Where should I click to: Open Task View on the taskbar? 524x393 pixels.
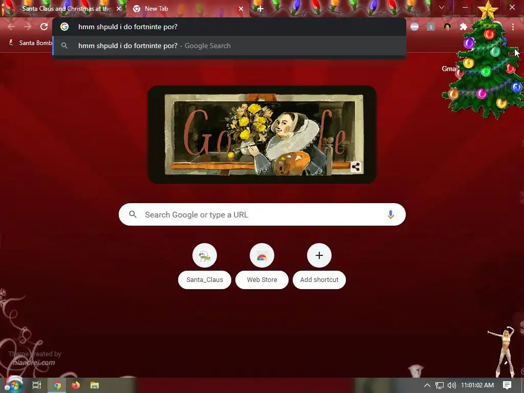click(x=37, y=385)
